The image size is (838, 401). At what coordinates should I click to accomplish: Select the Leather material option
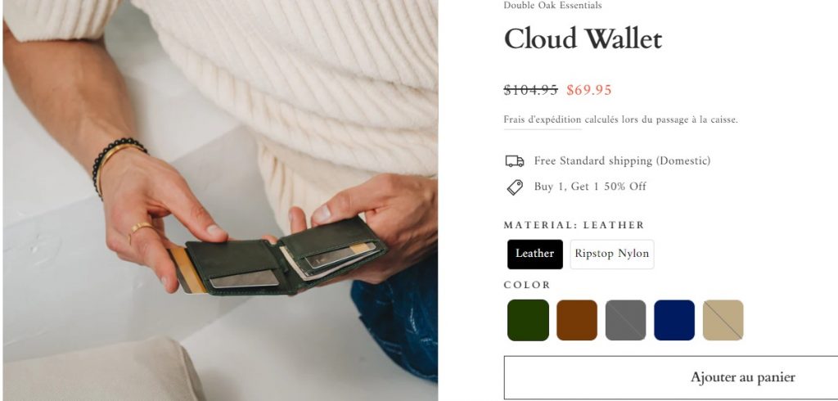[x=535, y=254]
